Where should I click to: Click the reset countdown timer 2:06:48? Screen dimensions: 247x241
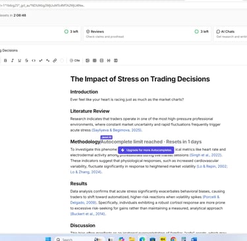[20, 15]
